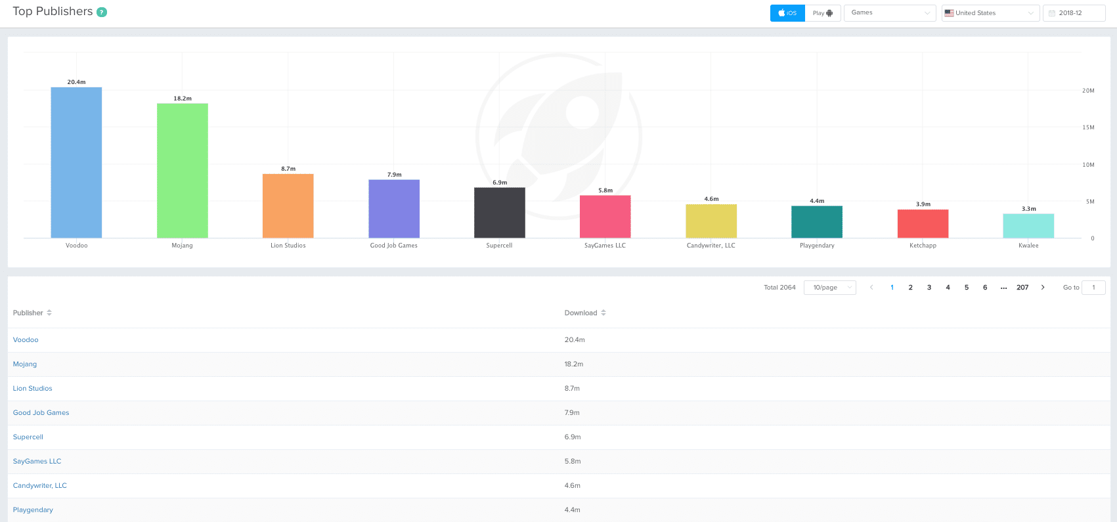Select pagination page 2
Screen dimensions: 1117x522
tap(910, 288)
